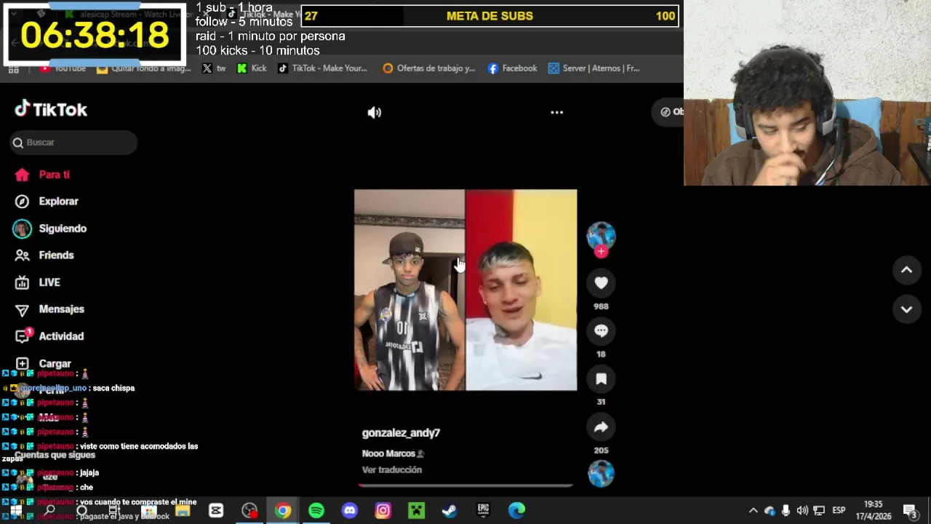Click the LIVE camera icon
Screen dimensions: 931x524
[x=22, y=282]
